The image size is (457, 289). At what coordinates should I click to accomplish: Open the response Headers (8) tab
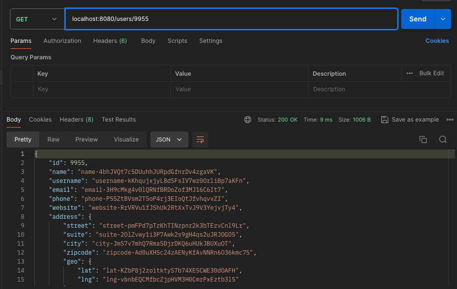[76, 120]
